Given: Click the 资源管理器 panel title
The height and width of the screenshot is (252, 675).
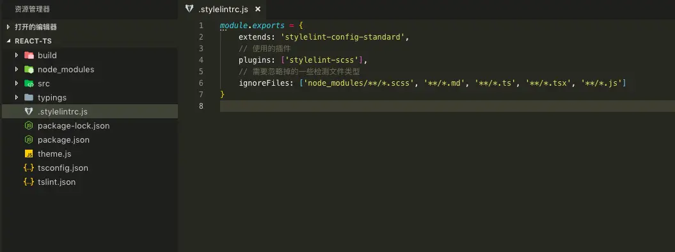Looking at the screenshot, I should (32, 9).
